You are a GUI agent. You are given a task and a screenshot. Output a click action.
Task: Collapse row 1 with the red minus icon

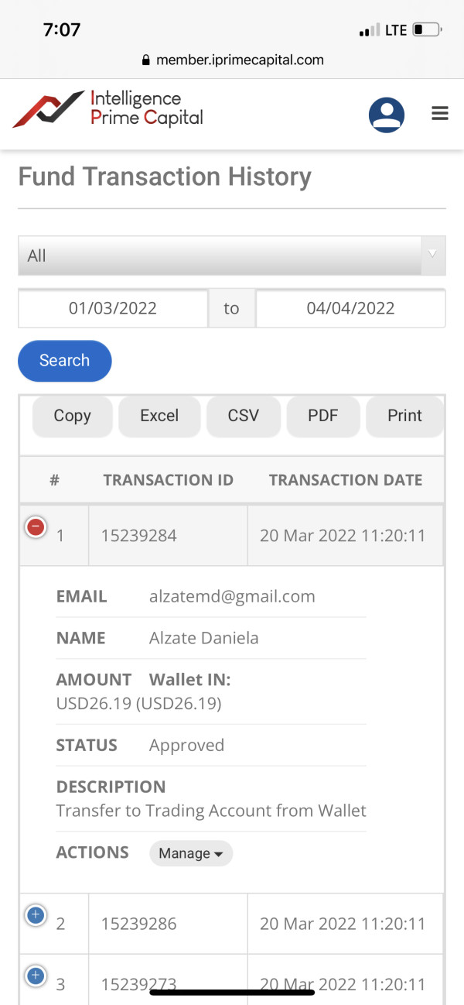[x=36, y=528]
